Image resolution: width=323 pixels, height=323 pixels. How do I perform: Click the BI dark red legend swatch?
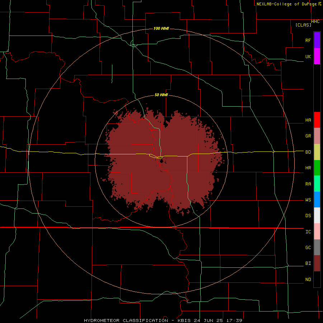[x=317, y=263]
